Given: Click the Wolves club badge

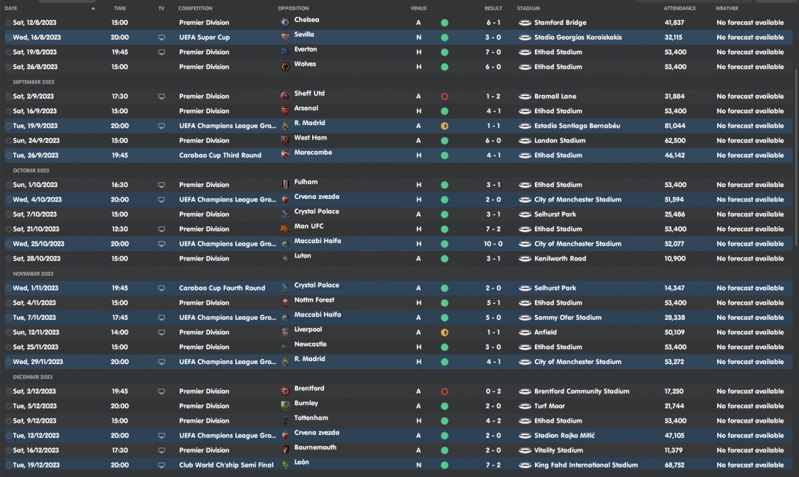Looking at the screenshot, I should tap(285, 66).
